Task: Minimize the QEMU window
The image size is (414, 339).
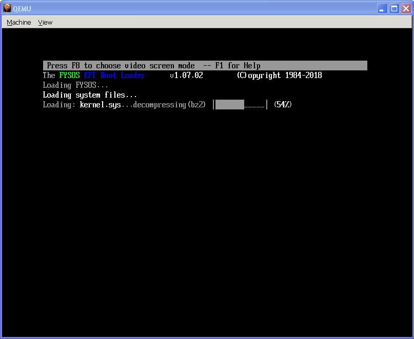Action: [382, 9]
